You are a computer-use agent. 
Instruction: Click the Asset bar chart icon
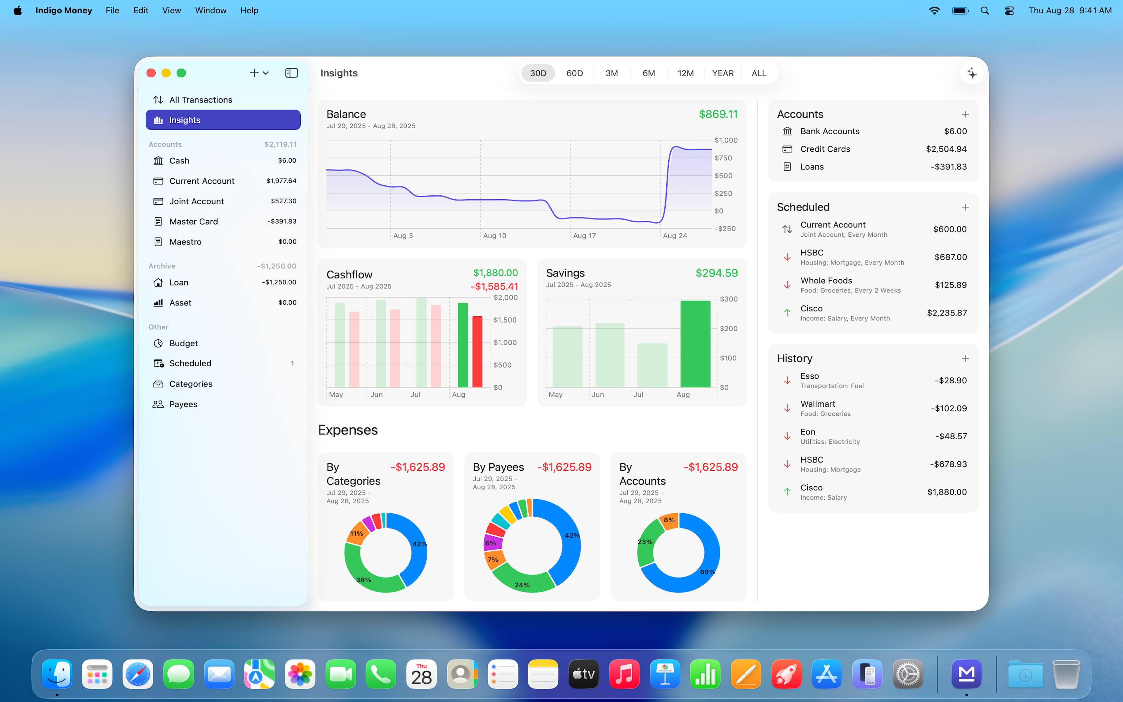click(x=158, y=303)
